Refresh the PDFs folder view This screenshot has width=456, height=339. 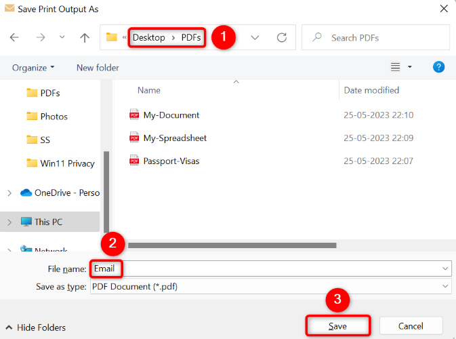(x=282, y=38)
